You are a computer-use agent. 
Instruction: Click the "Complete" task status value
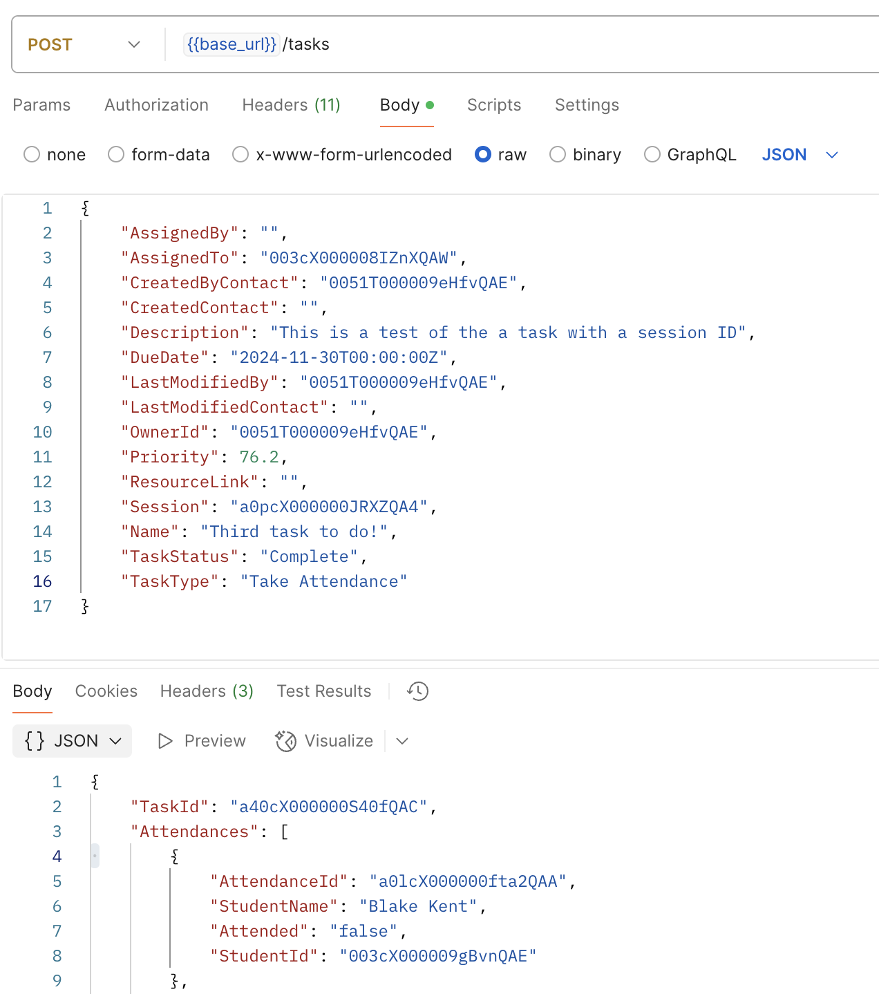[x=309, y=556]
